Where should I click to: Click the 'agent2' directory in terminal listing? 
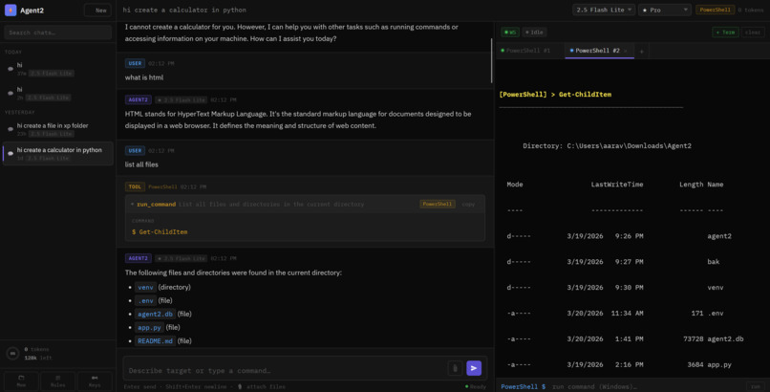[719, 236]
